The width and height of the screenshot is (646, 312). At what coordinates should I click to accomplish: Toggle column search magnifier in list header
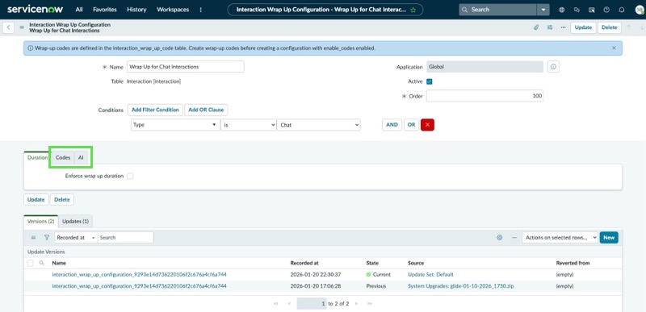42,263
